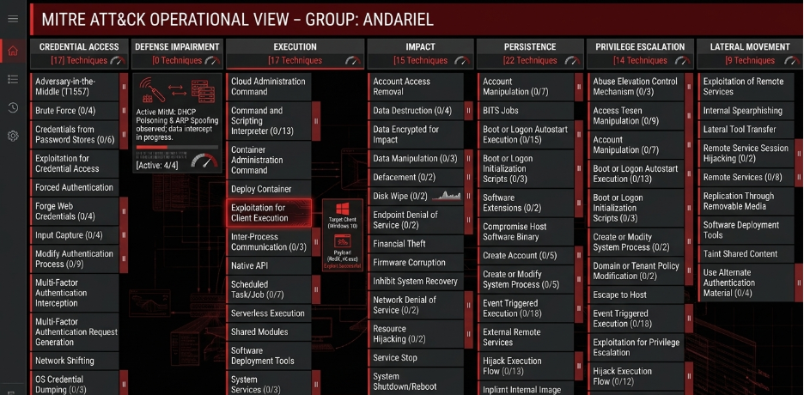The image size is (804, 395).
Task: Expand Use Alternate Authentication Material handle
Action: [x=798, y=283]
